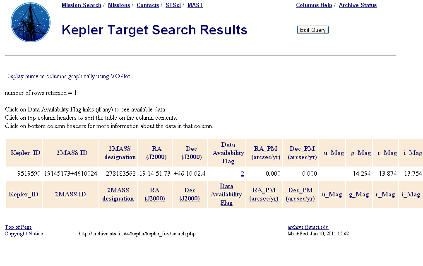Sort by top u_Mag header

click(x=334, y=153)
